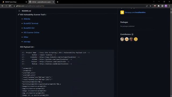Open the red extension icon in toolbar
This screenshot has width=172, height=97.
[155, 6]
